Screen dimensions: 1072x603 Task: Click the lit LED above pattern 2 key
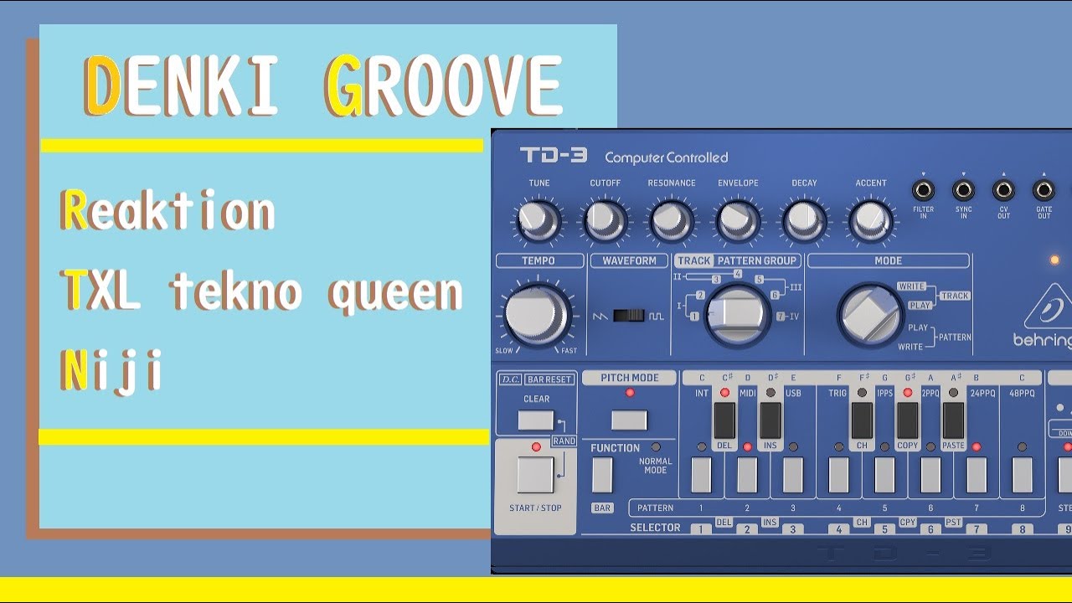(747, 447)
